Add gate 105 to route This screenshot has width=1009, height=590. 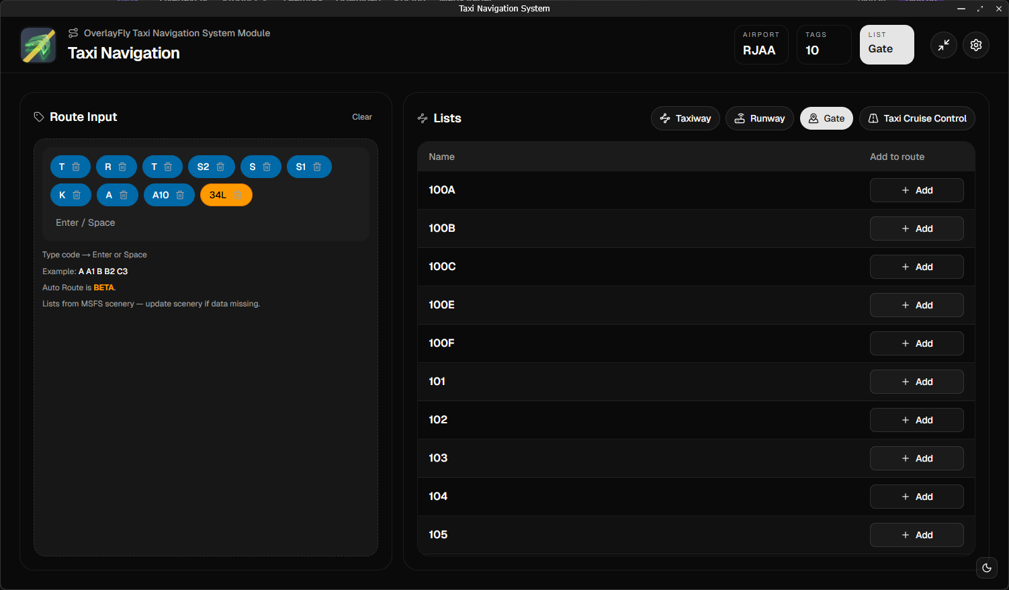pos(917,535)
